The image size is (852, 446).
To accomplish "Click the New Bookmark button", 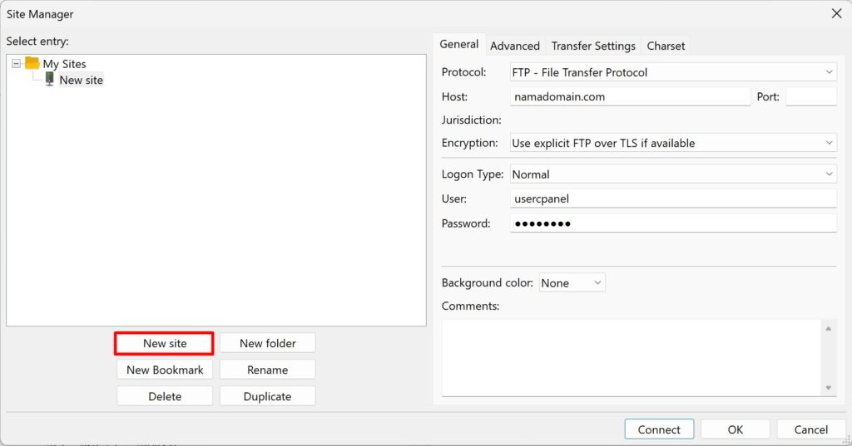I will tap(165, 370).
